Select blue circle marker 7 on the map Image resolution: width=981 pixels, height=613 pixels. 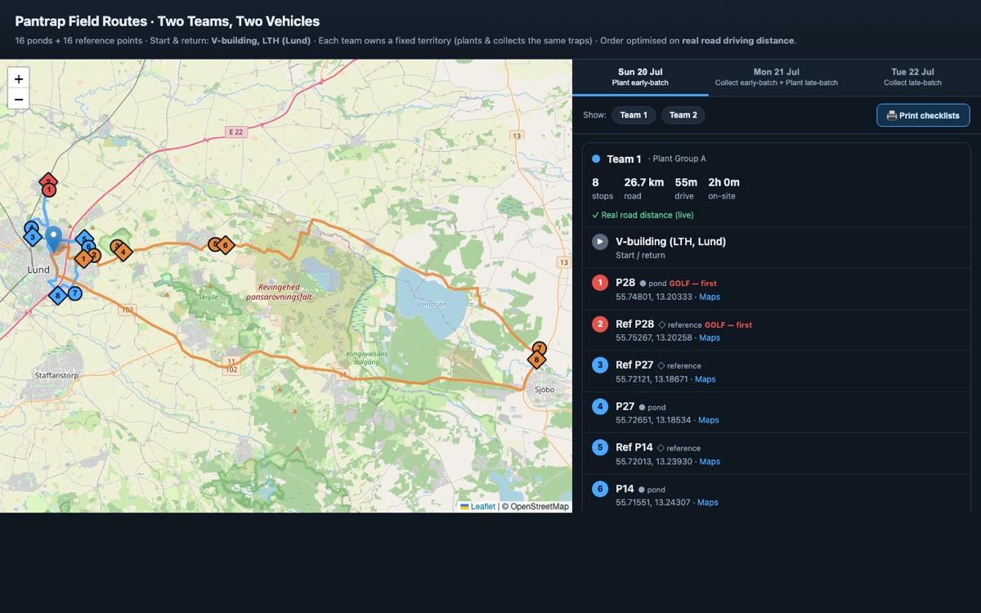coord(74,293)
